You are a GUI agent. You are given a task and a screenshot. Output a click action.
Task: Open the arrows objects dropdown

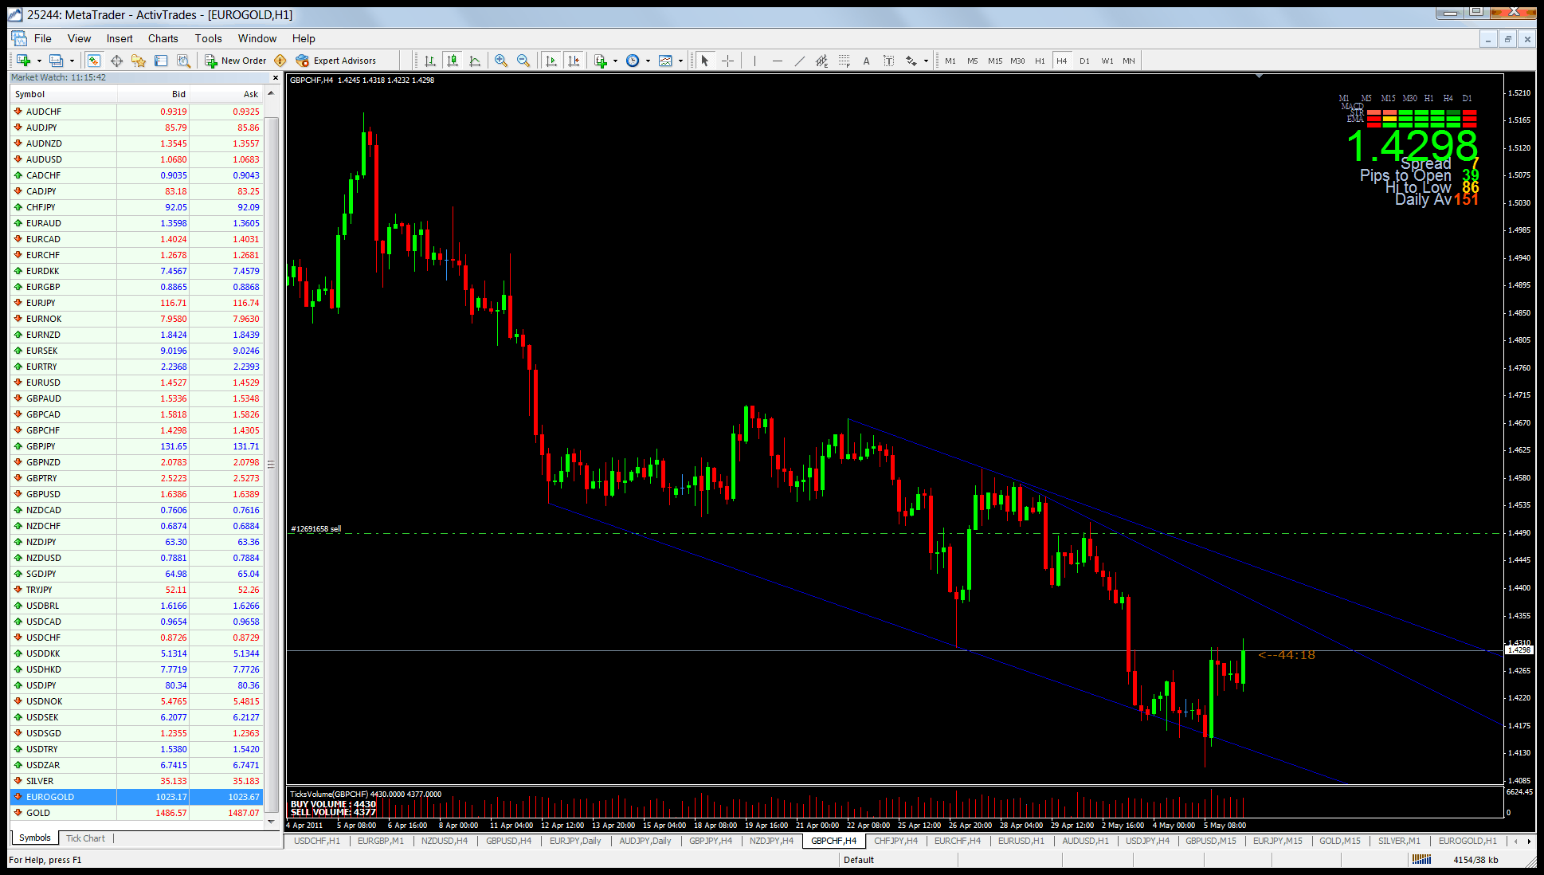point(926,61)
